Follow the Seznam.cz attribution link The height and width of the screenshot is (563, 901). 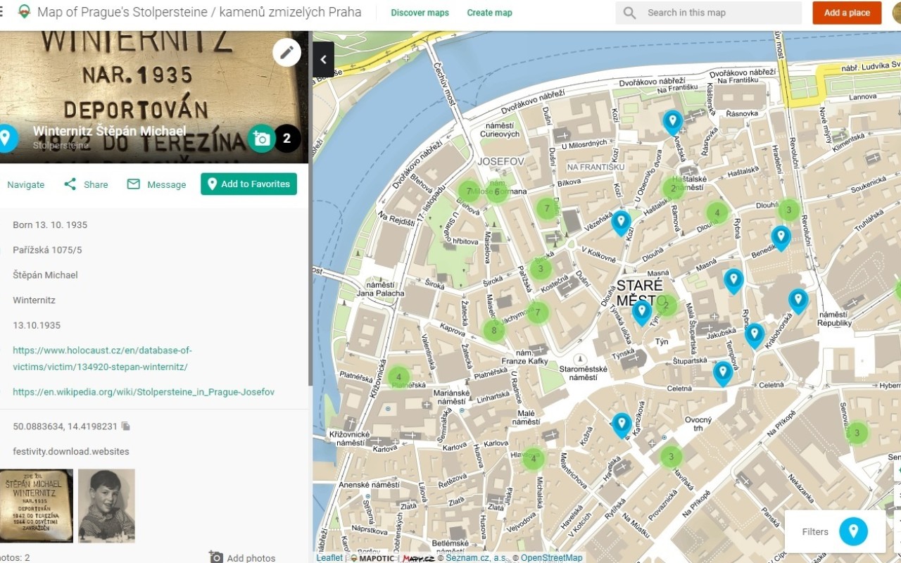tap(477, 558)
